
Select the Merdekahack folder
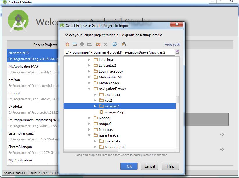click(x=106, y=83)
